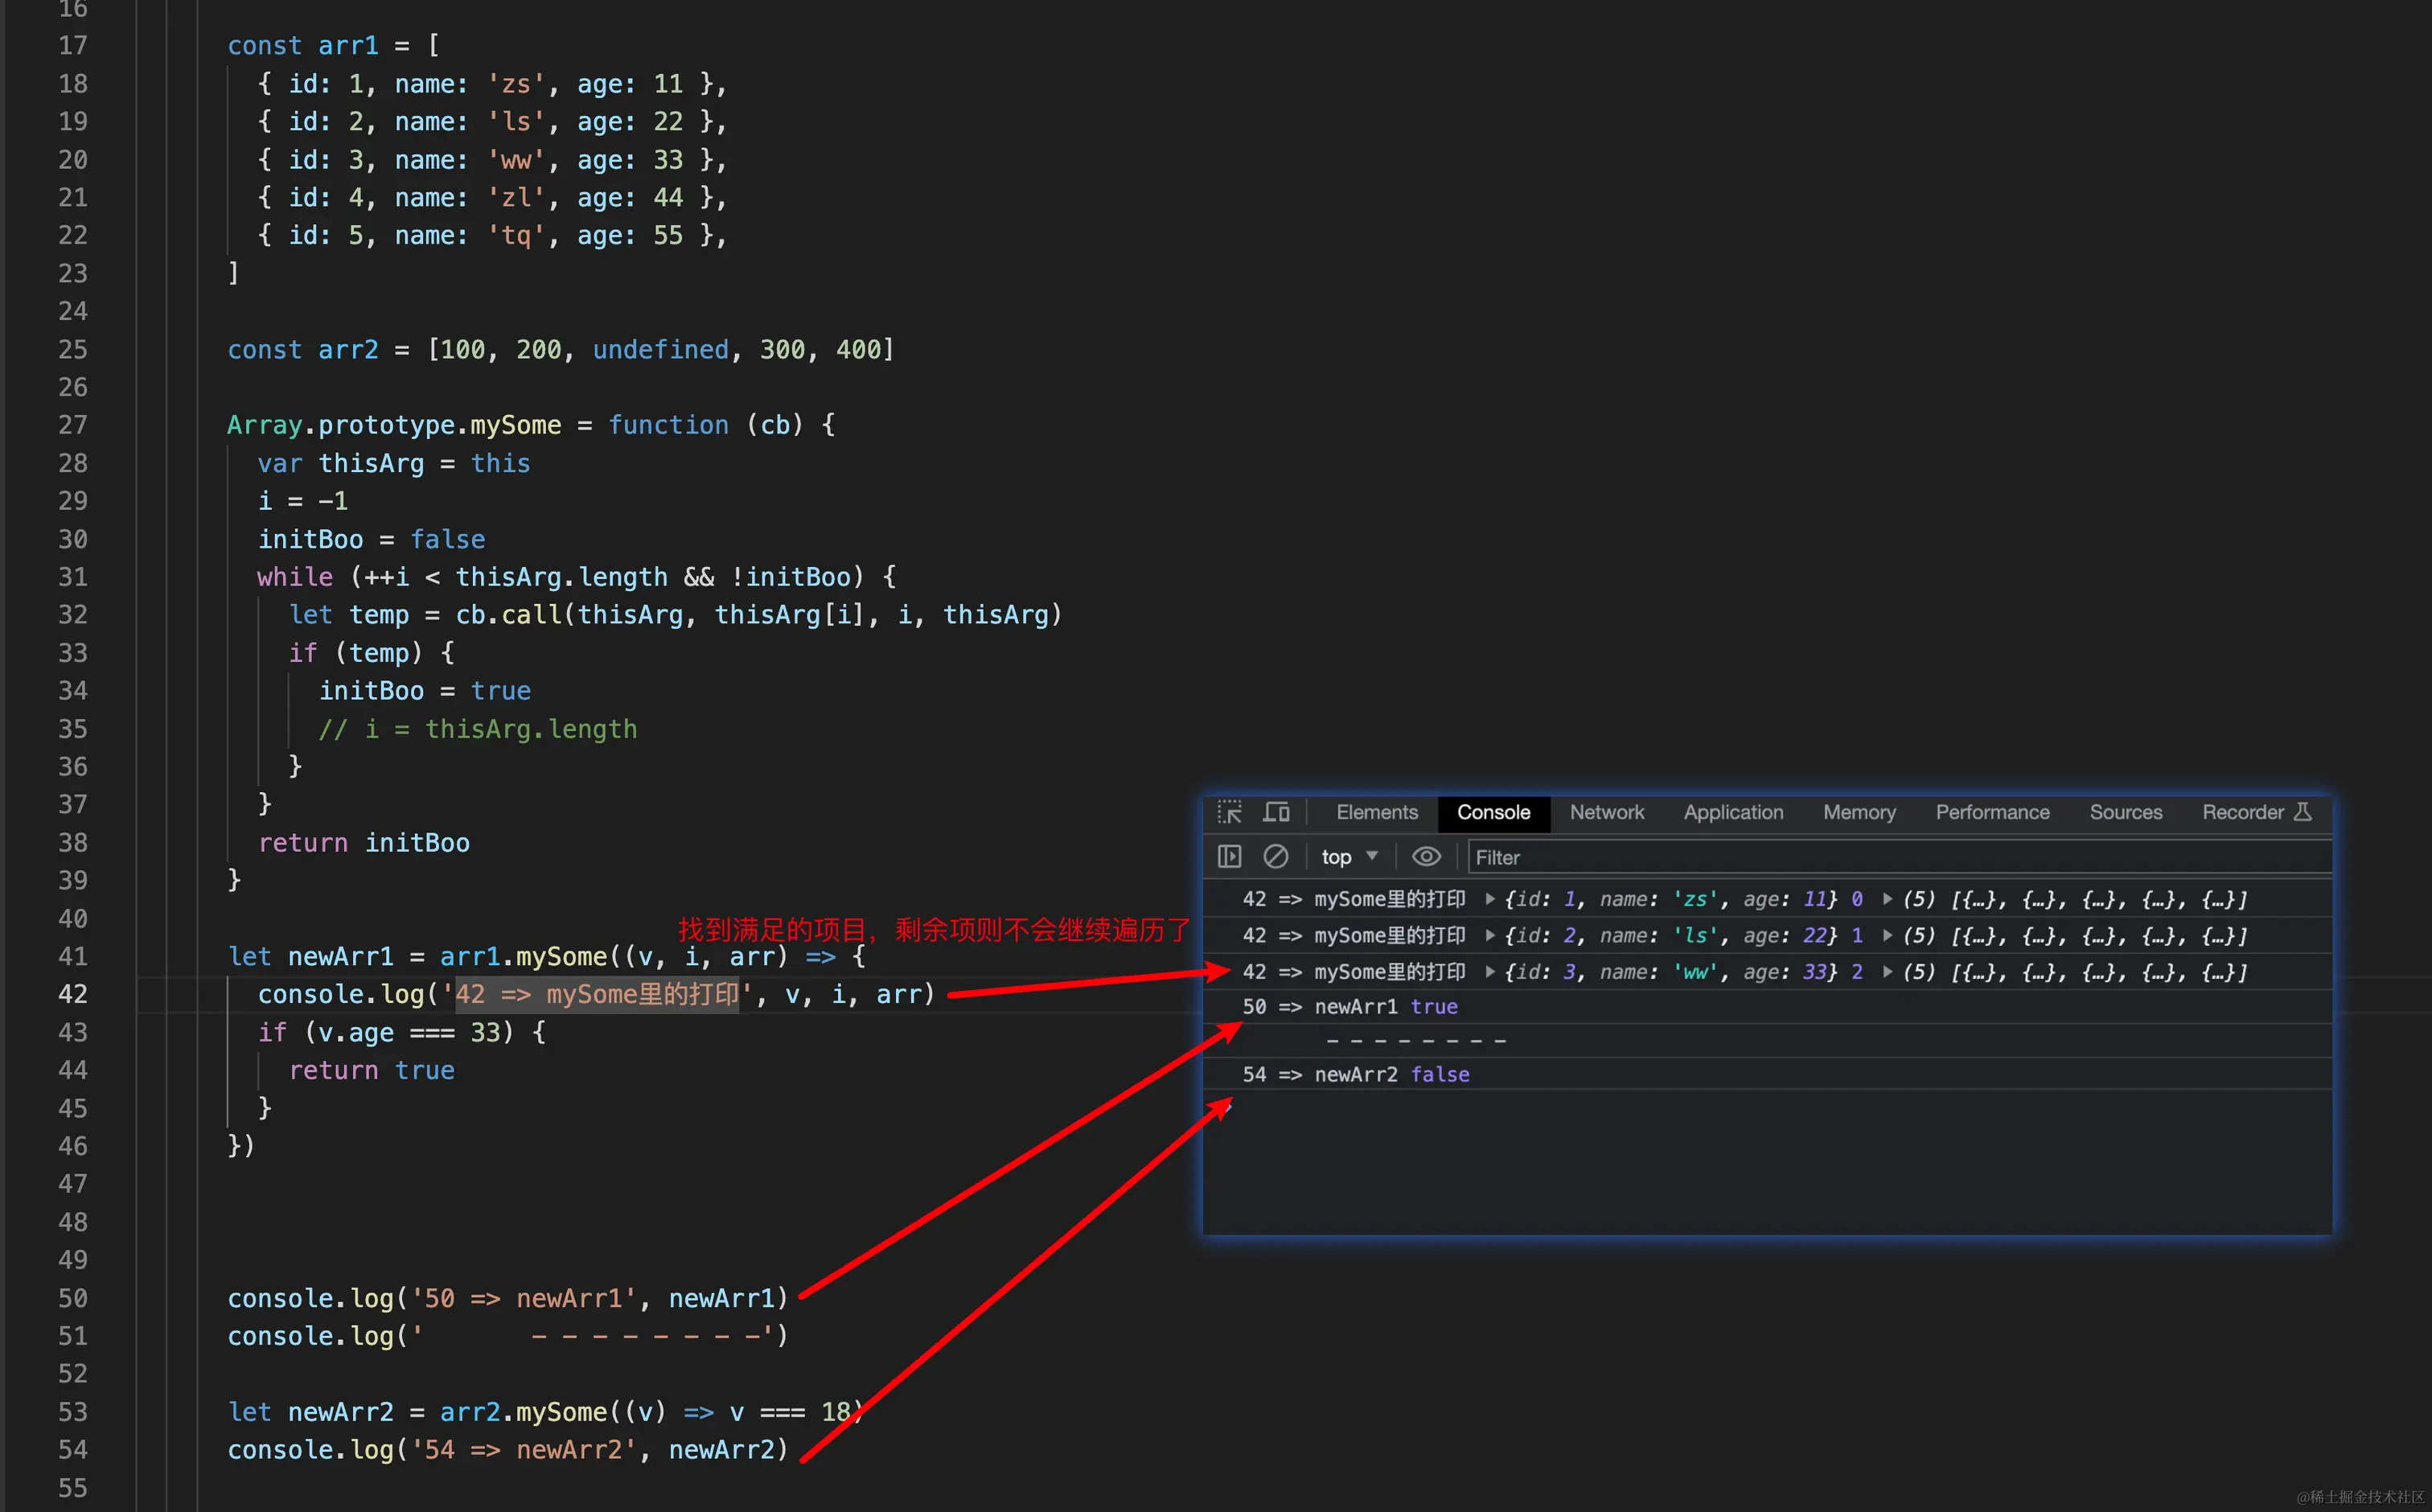Image resolution: width=2432 pixels, height=1512 pixels.
Task: Show the console sidebar panel icon
Action: coord(1229,857)
